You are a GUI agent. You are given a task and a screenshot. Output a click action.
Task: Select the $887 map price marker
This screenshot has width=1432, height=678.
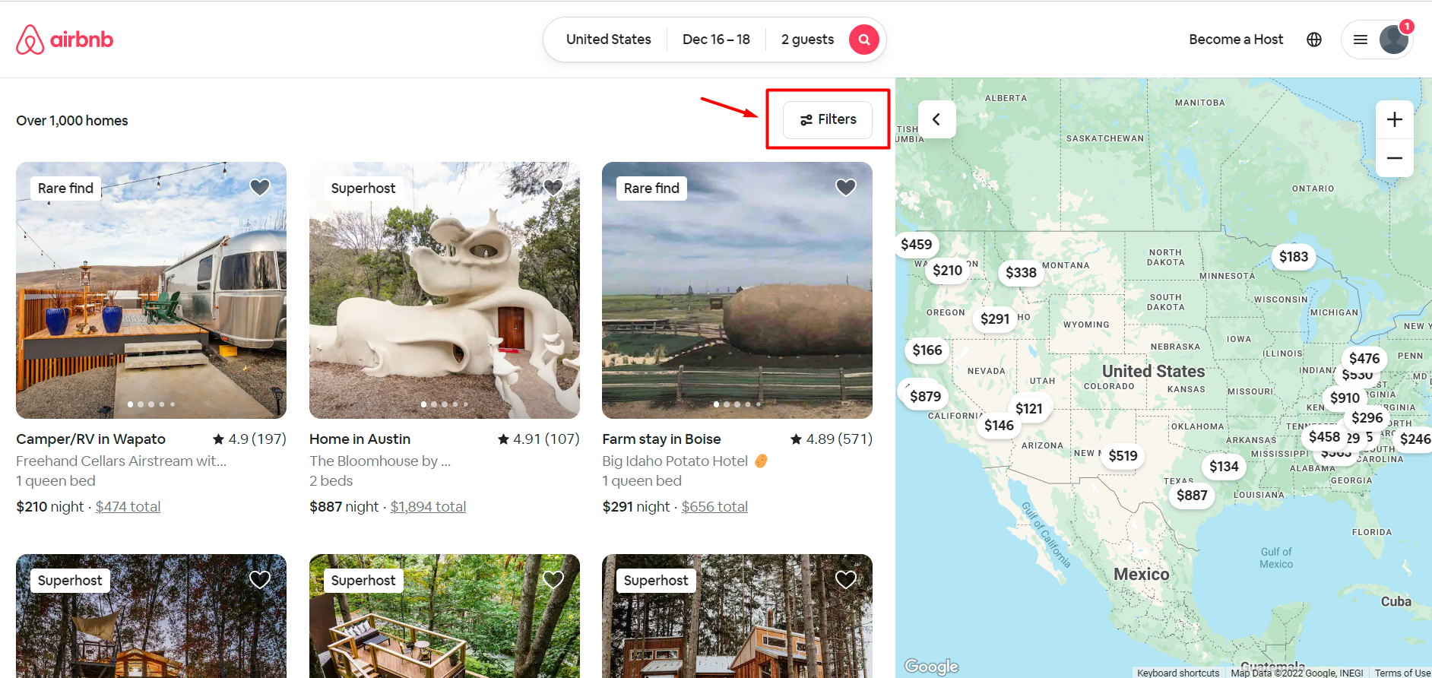tap(1192, 496)
